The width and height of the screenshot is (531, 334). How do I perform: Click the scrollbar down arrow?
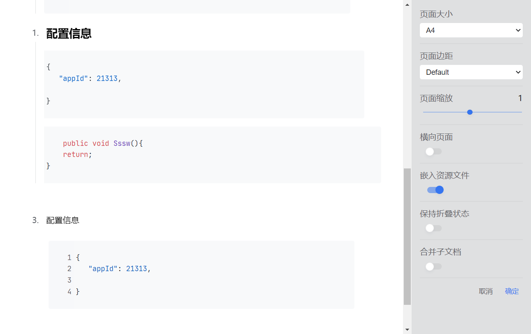[x=407, y=329]
